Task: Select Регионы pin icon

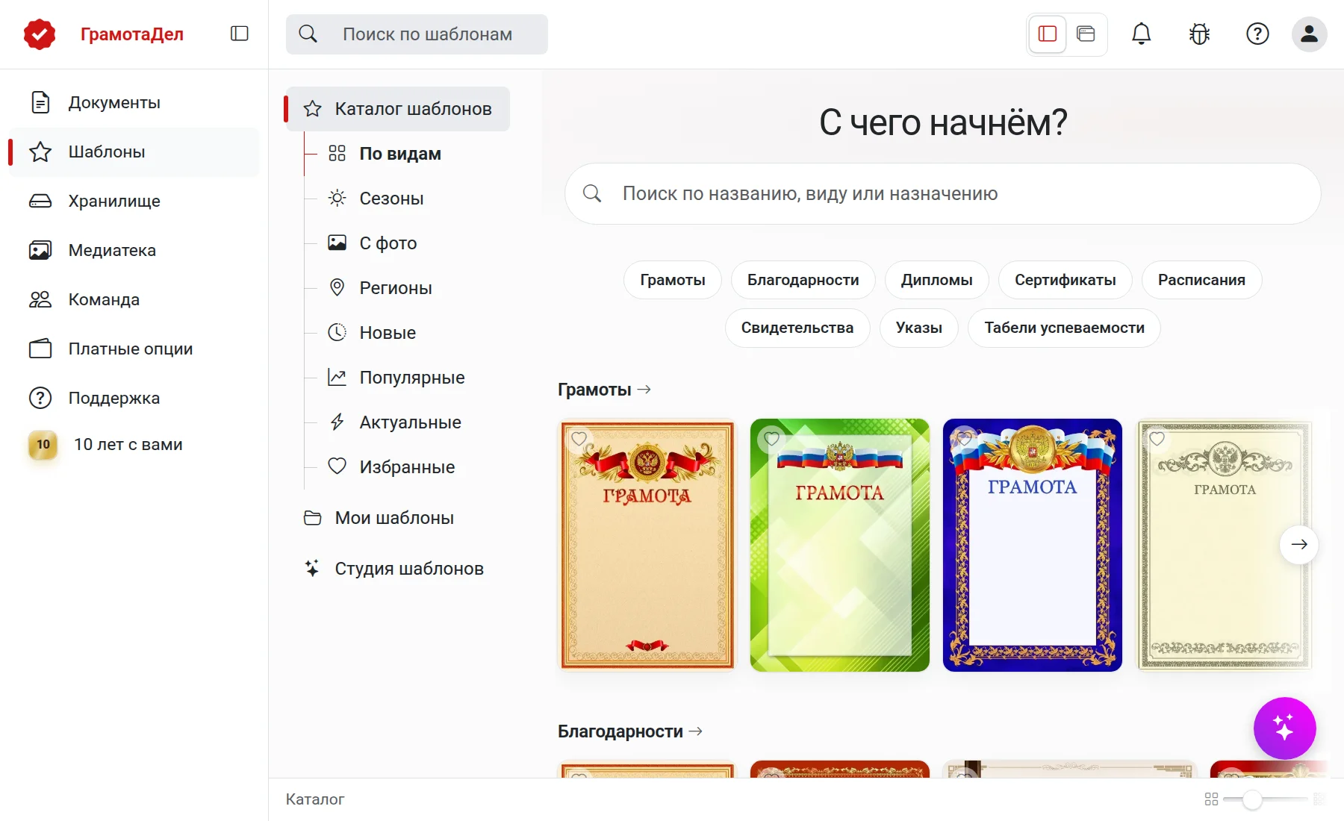Action: [x=337, y=288]
